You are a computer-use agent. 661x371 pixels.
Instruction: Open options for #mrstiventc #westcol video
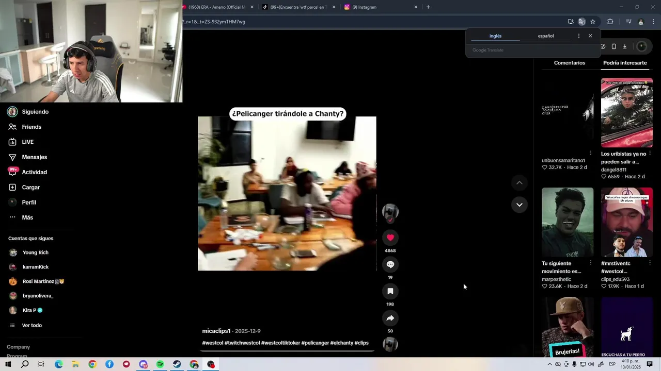point(650,263)
